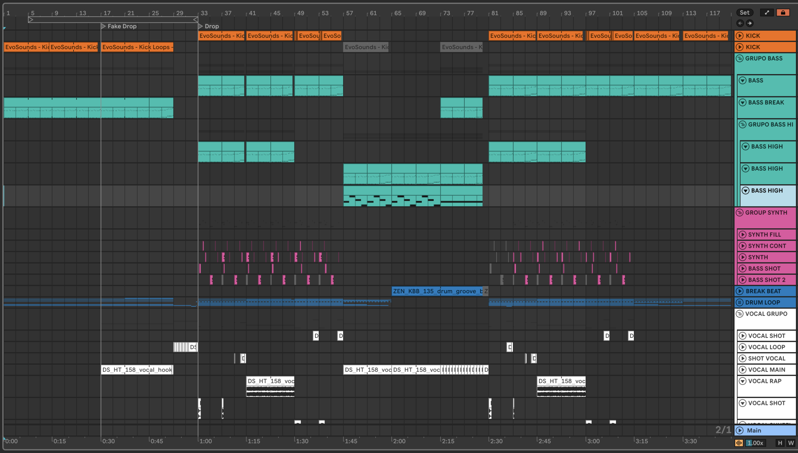The width and height of the screenshot is (798, 453).
Task: Collapse the BASS track via its arrow
Action: point(743,80)
